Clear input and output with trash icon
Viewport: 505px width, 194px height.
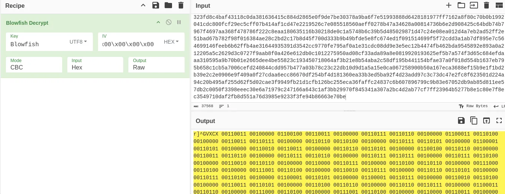[x=487, y=5]
